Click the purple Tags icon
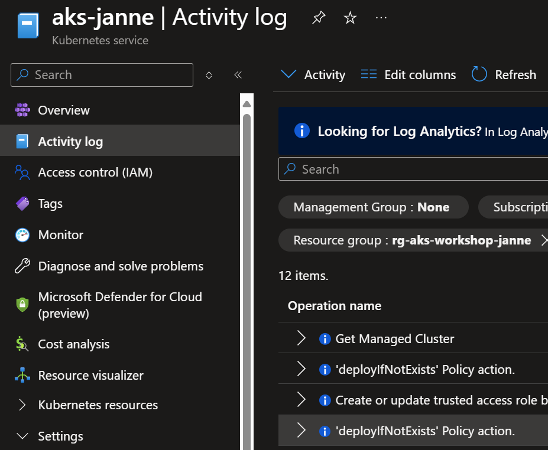This screenshot has width=548, height=450. 22,204
